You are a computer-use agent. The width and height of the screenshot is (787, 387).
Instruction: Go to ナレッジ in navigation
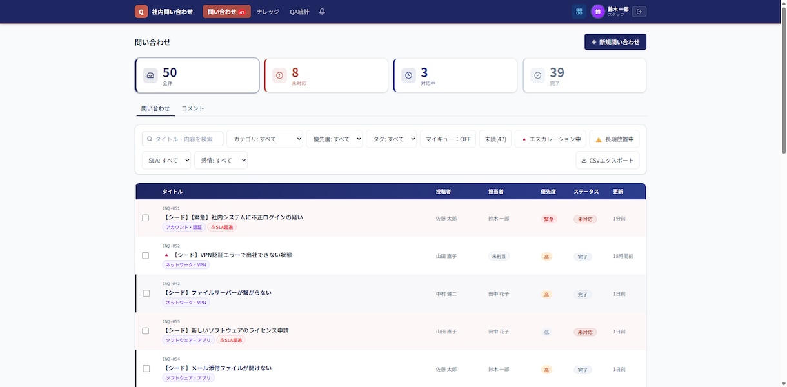click(x=268, y=12)
